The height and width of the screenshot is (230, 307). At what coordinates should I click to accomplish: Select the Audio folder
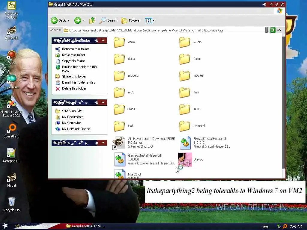(x=190, y=42)
